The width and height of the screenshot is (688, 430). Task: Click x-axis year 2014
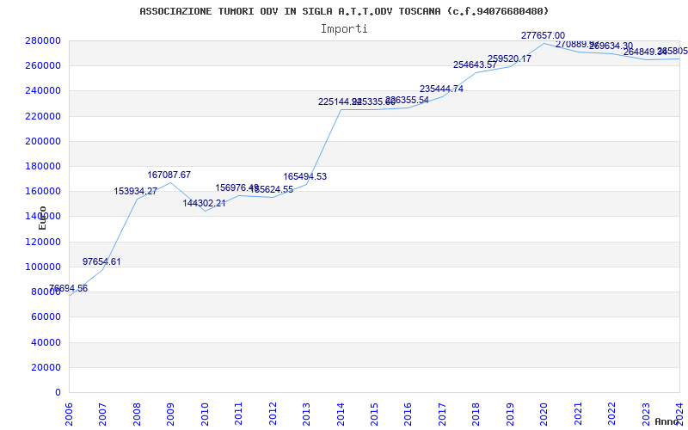341,415
